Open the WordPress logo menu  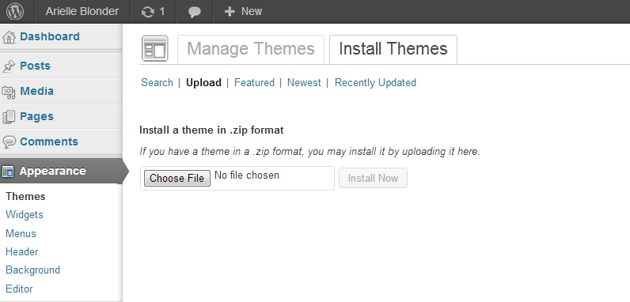tap(15, 12)
